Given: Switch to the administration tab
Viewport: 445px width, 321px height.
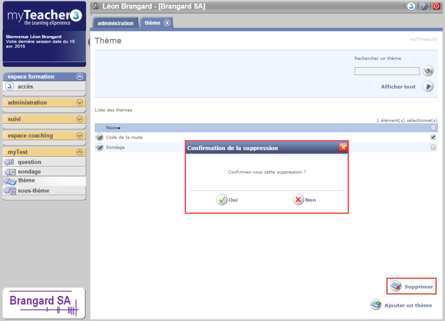Looking at the screenshot, I should tap(115, 23).
